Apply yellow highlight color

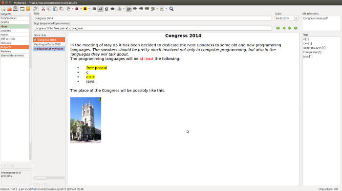85,9
